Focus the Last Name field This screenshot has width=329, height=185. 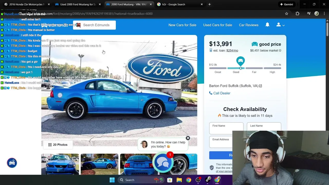[264, 128]
